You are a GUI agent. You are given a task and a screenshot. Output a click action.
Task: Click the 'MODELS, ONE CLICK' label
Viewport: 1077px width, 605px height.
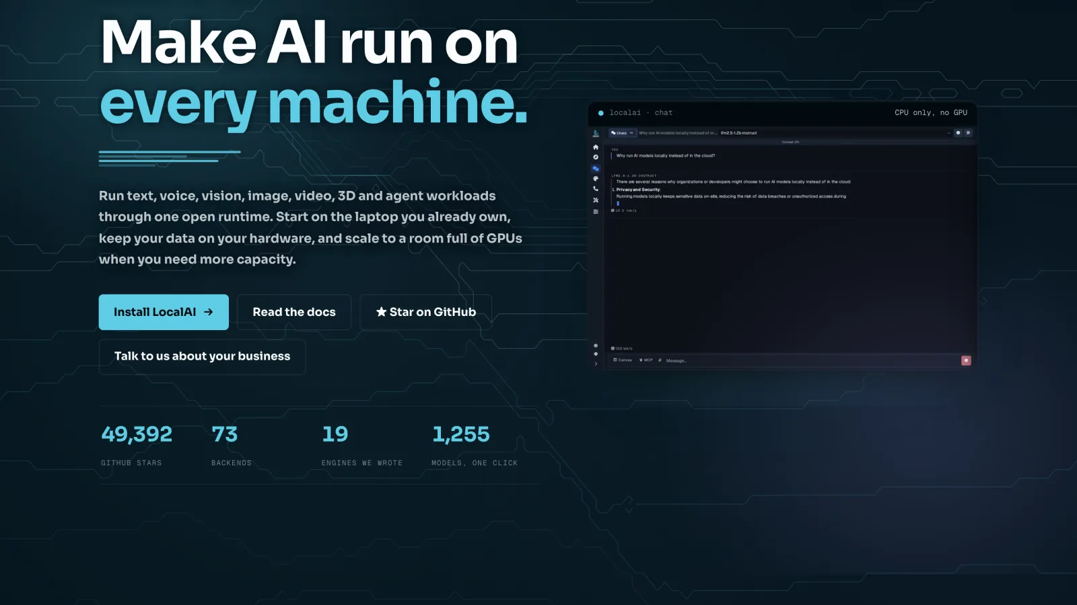pos(475,463)
